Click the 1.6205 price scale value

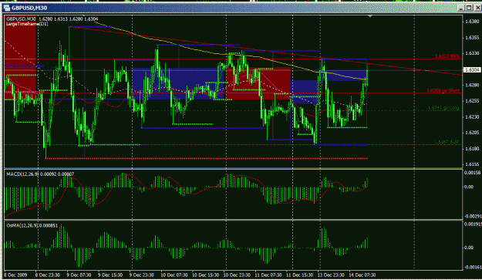point(472,133)
